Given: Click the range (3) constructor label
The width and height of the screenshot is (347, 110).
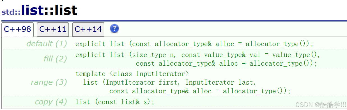Looking at the screenshot, I should (49, 82).
